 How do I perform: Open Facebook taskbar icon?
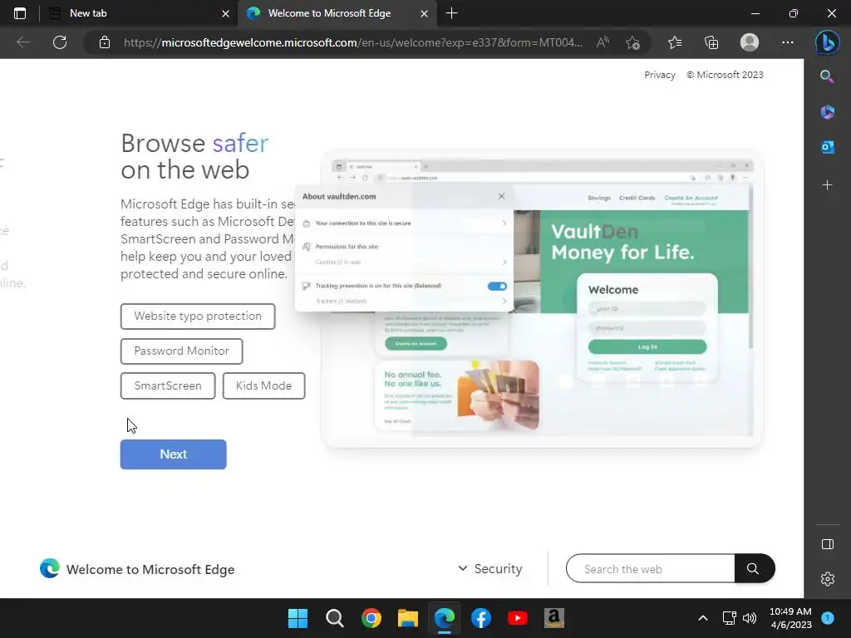(x=481, y=618)
